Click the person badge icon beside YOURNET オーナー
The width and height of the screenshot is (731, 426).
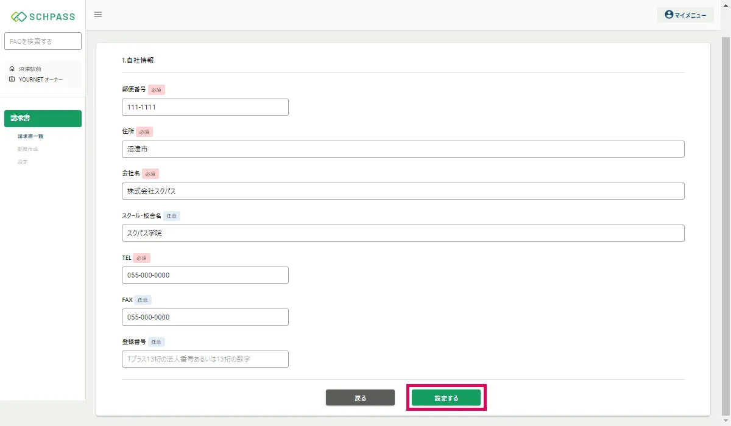click(12, 79)
